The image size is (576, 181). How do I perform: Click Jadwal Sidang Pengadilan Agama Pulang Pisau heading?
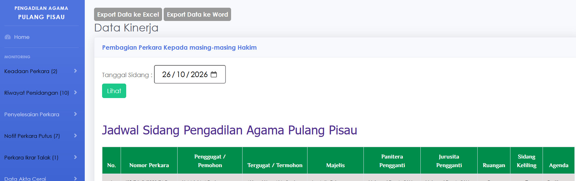click(x=230, y=130)
